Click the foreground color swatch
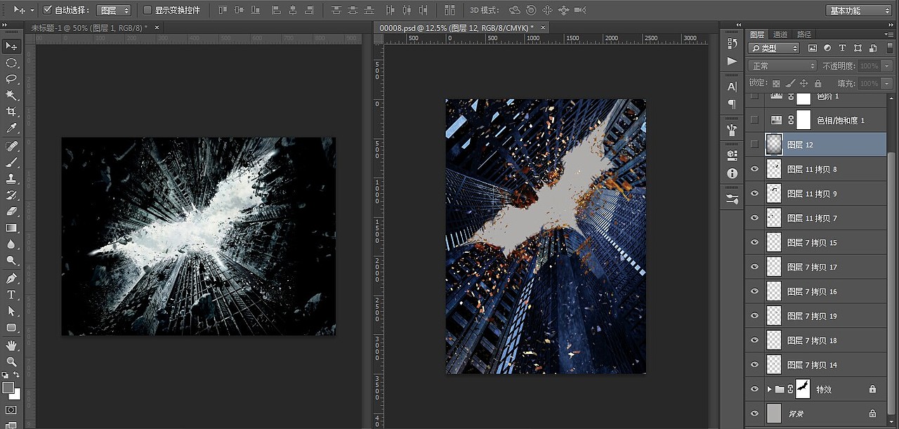The image size is (899, 429). [x=8, y=388]
